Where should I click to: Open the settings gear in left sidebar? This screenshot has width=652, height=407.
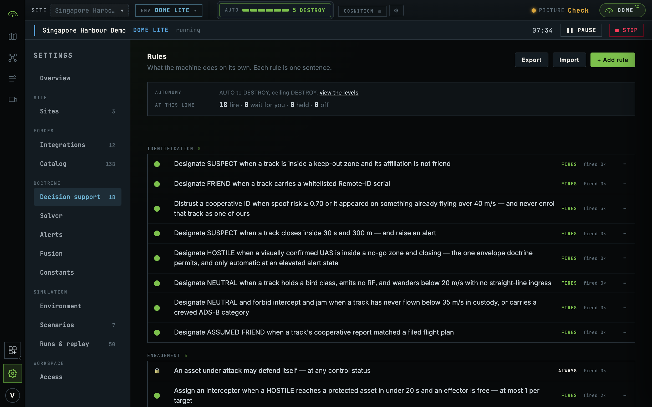click(x=12, y=373)
